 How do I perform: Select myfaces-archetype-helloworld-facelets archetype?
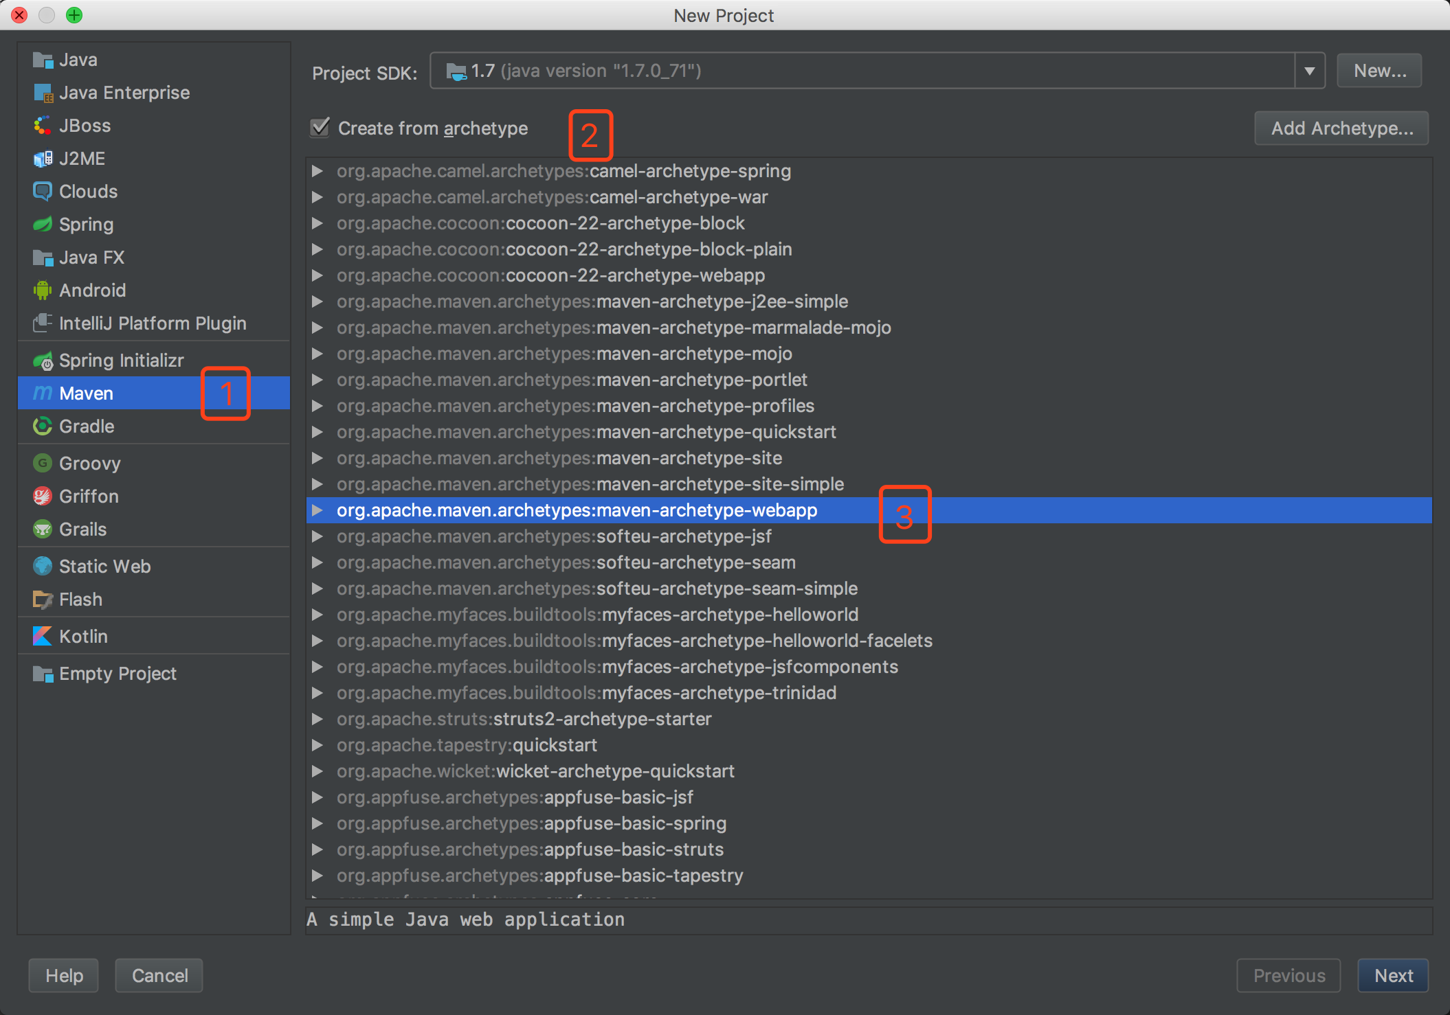(x=634, y=641)
